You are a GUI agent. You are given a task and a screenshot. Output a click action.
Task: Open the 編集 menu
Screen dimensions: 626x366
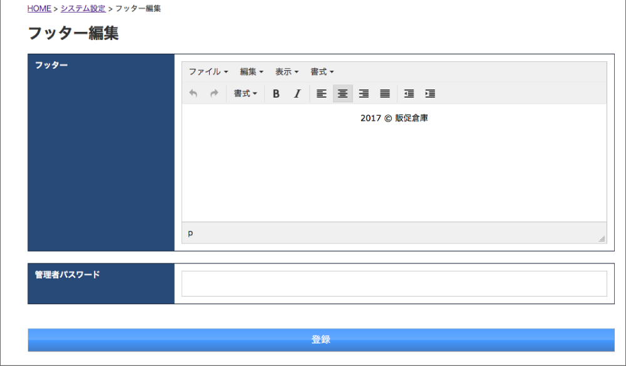point(252,72)
